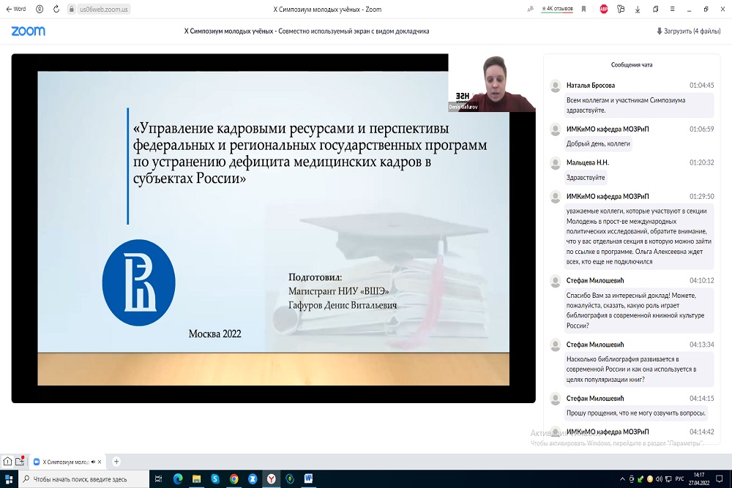Click the us06web.zoom.us address bar
732x488 pixels.
104,10
